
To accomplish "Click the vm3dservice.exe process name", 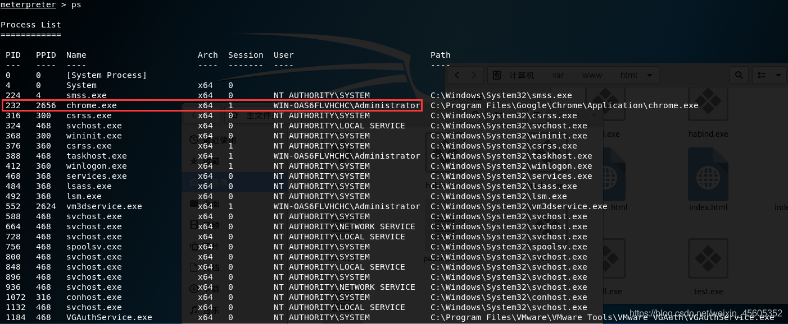I will coord(105,206).
